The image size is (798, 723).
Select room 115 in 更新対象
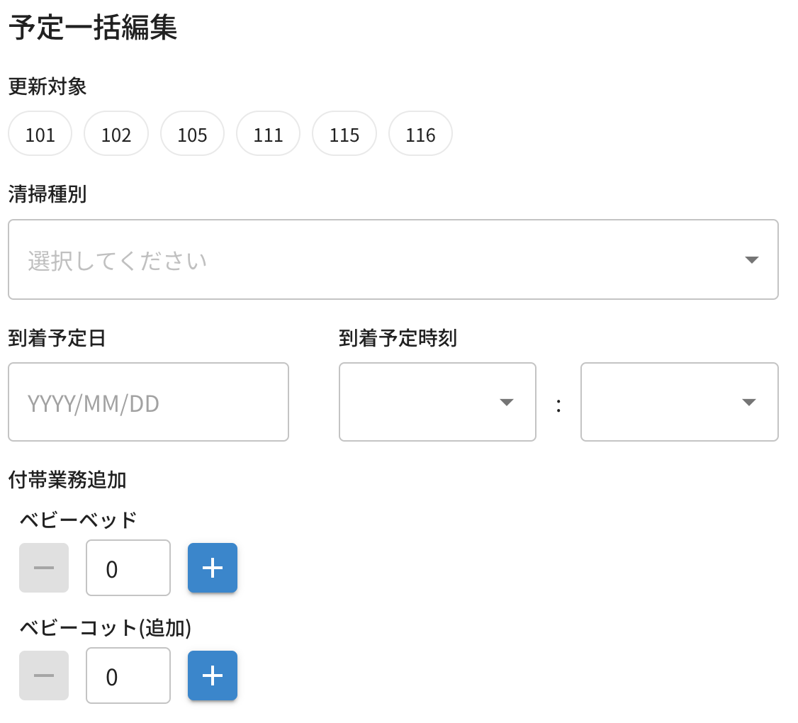[344, 134]
